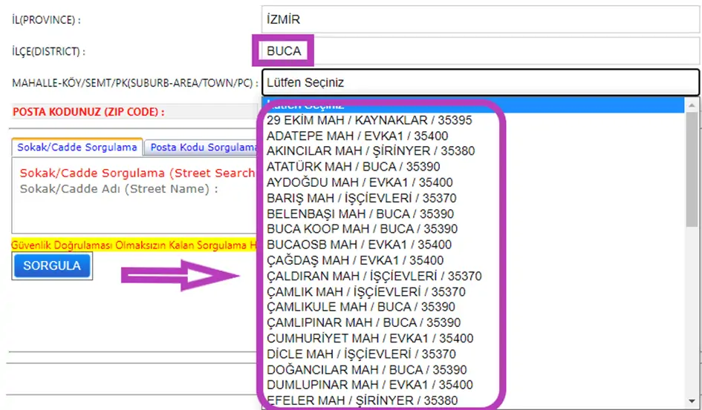Pick BUCA KOOP MAH / BUCA / 35390
The height and width of the screenshot is (410, 702).
362,229
